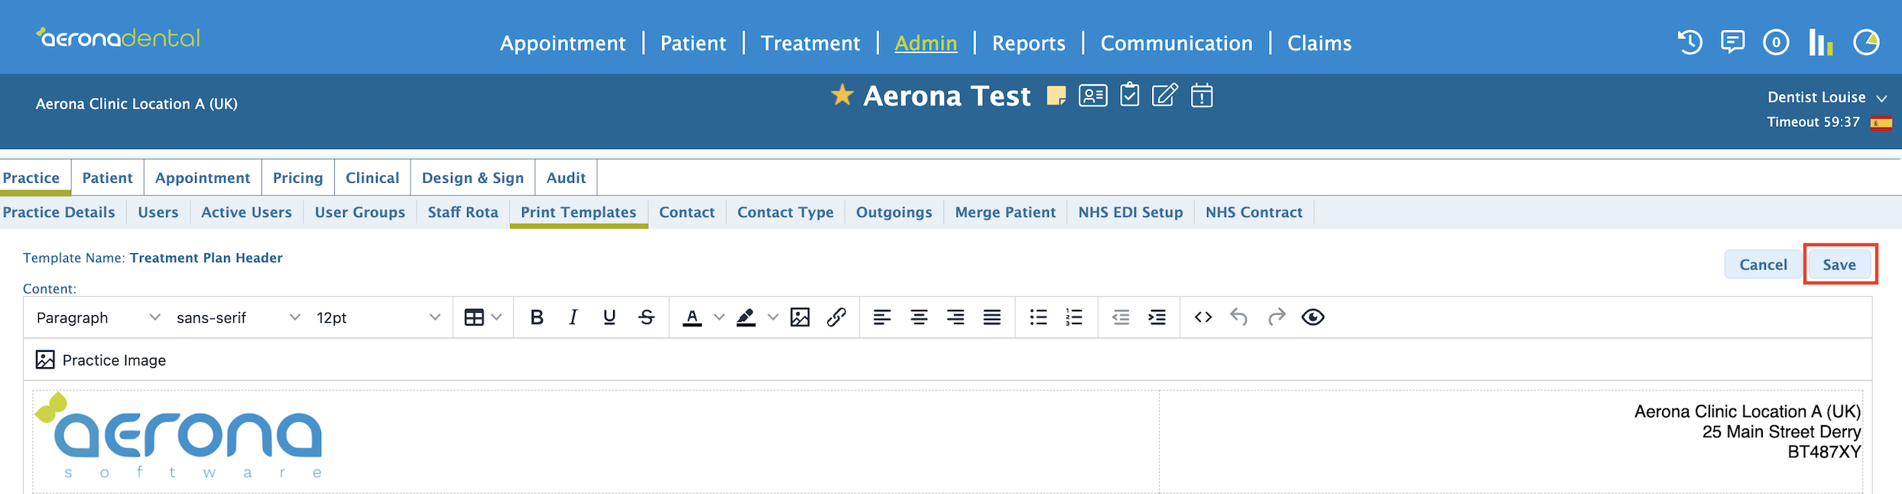
Task: Open the table insert dropdown
Action: tap(483, 317)
